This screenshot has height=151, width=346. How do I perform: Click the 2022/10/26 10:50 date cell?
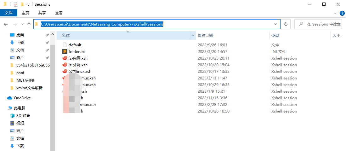click(x=213, y=111)
